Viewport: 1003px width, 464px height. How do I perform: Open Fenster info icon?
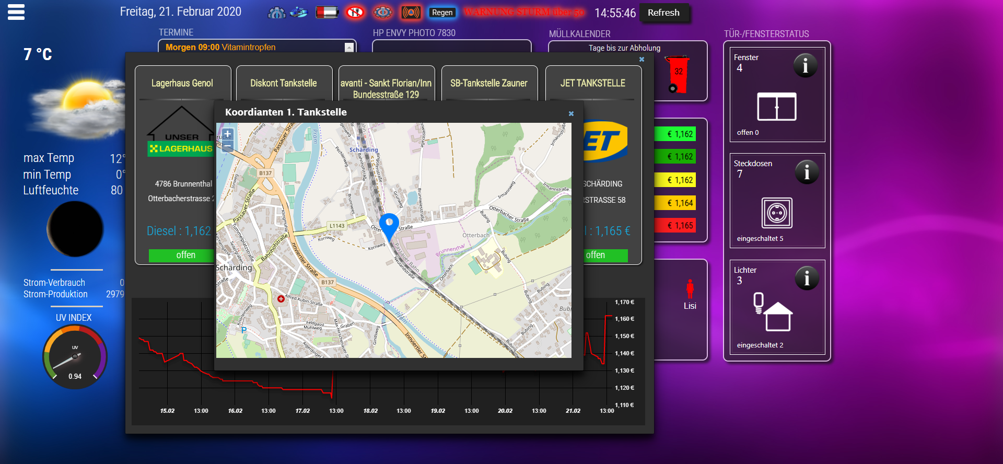805,66
